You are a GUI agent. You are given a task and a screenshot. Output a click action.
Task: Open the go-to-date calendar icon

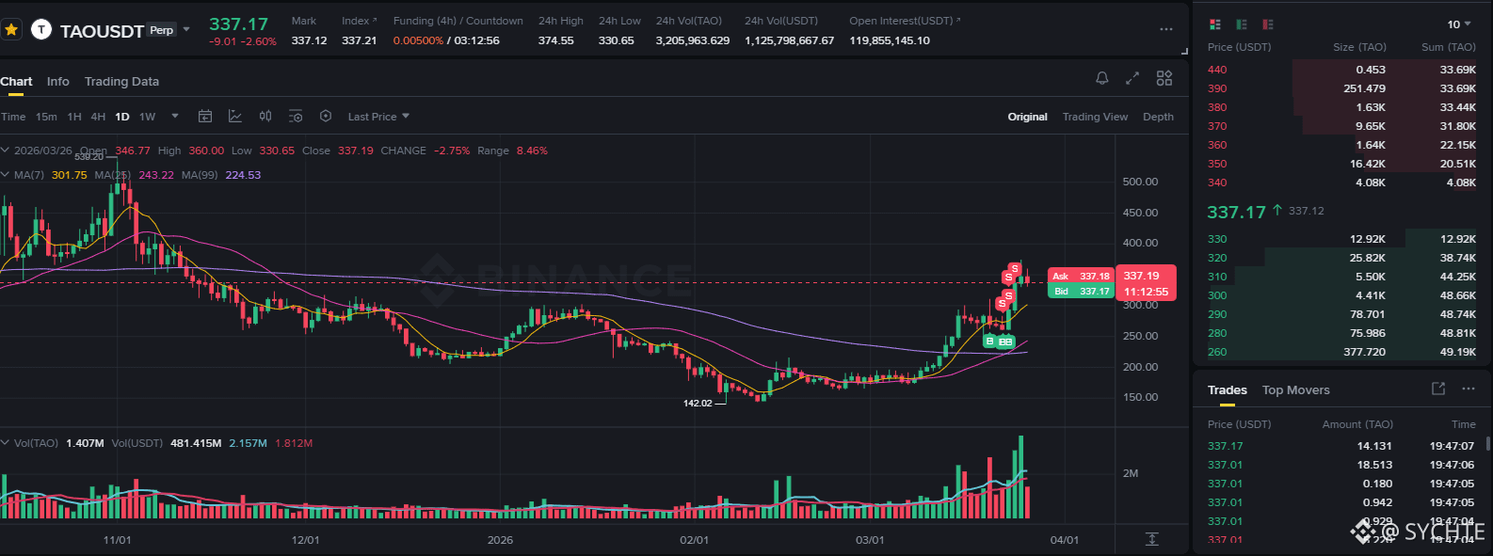[x=205, y=117]
